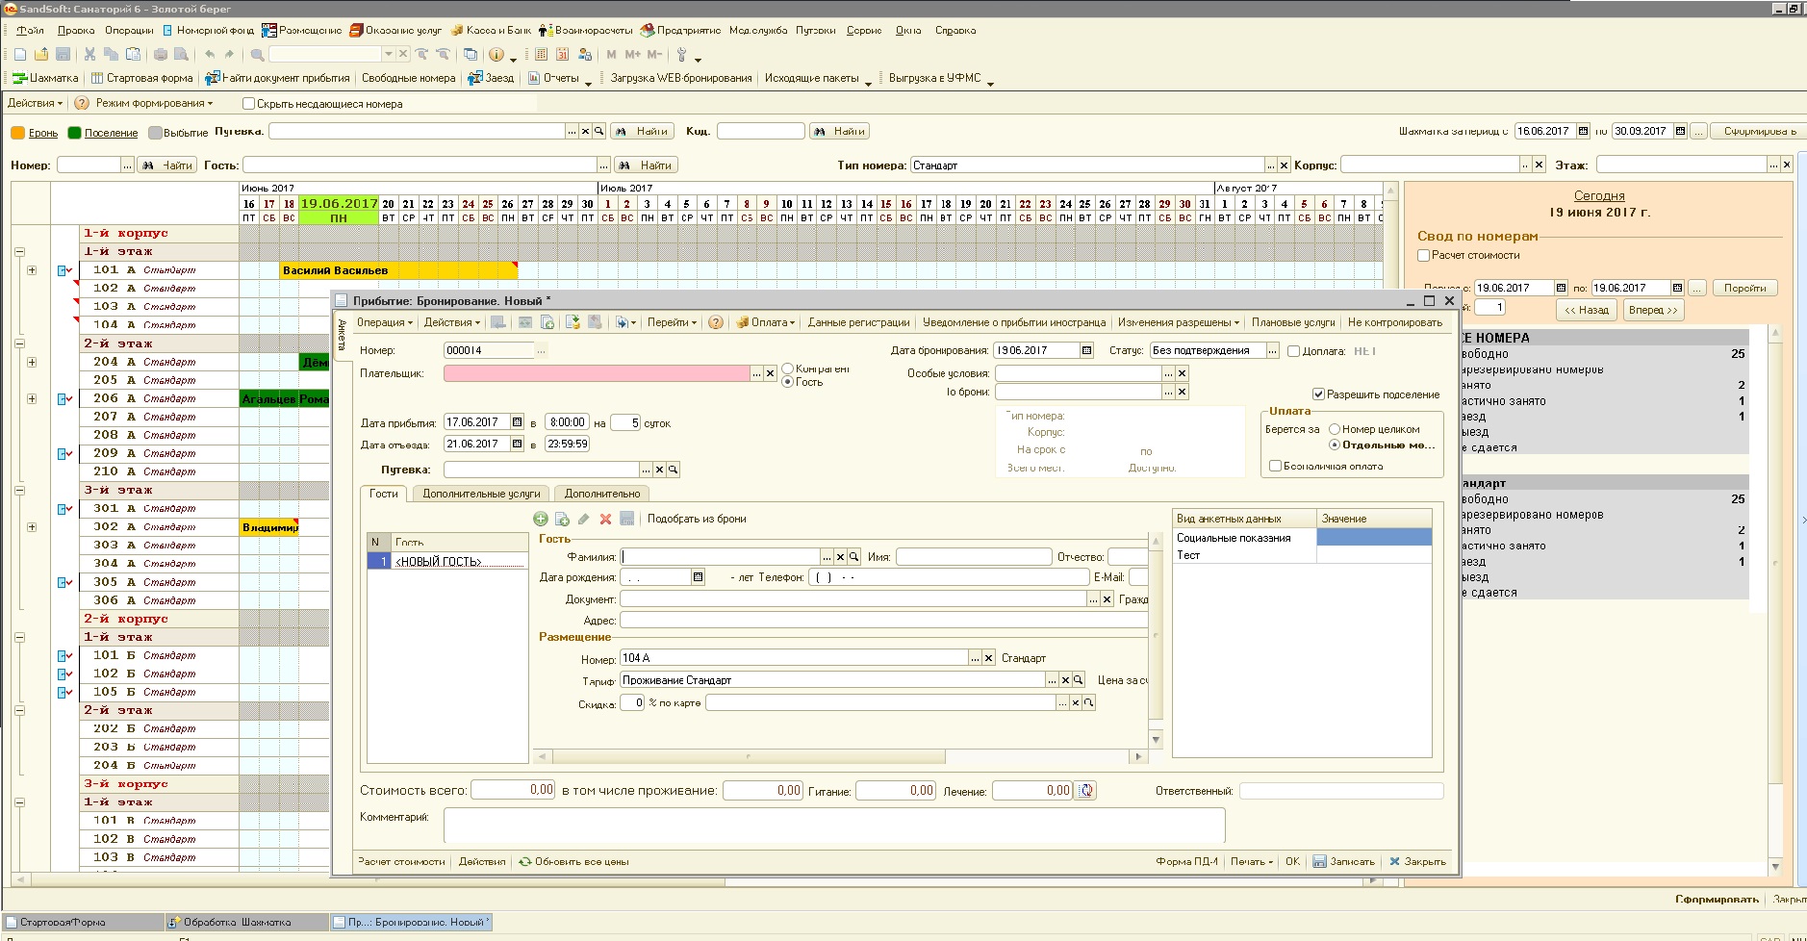Select Гость radio button
The image size is (1807, 941).
(x=788, y=382)
